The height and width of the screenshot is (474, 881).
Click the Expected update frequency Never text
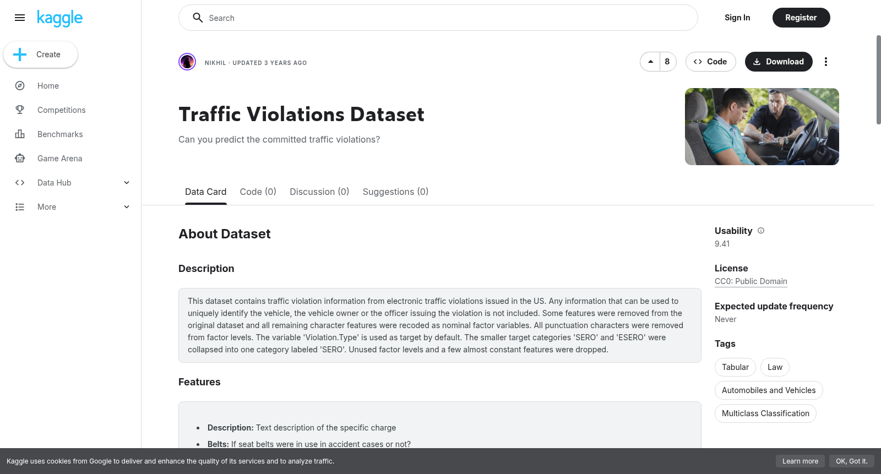pyautogui.click(x=725, y=319)
